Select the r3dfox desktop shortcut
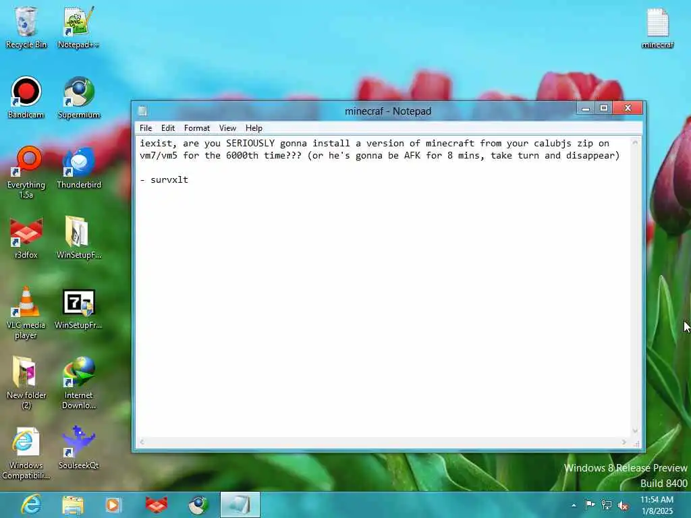Image resolution: width=691 pixels, height=518 pixels. [x=26, y=238]
